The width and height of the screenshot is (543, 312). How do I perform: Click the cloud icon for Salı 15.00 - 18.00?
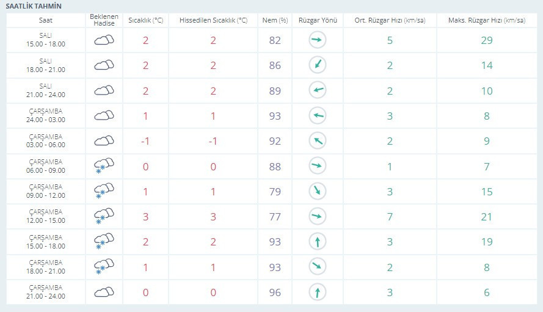(x=104, y=41)
